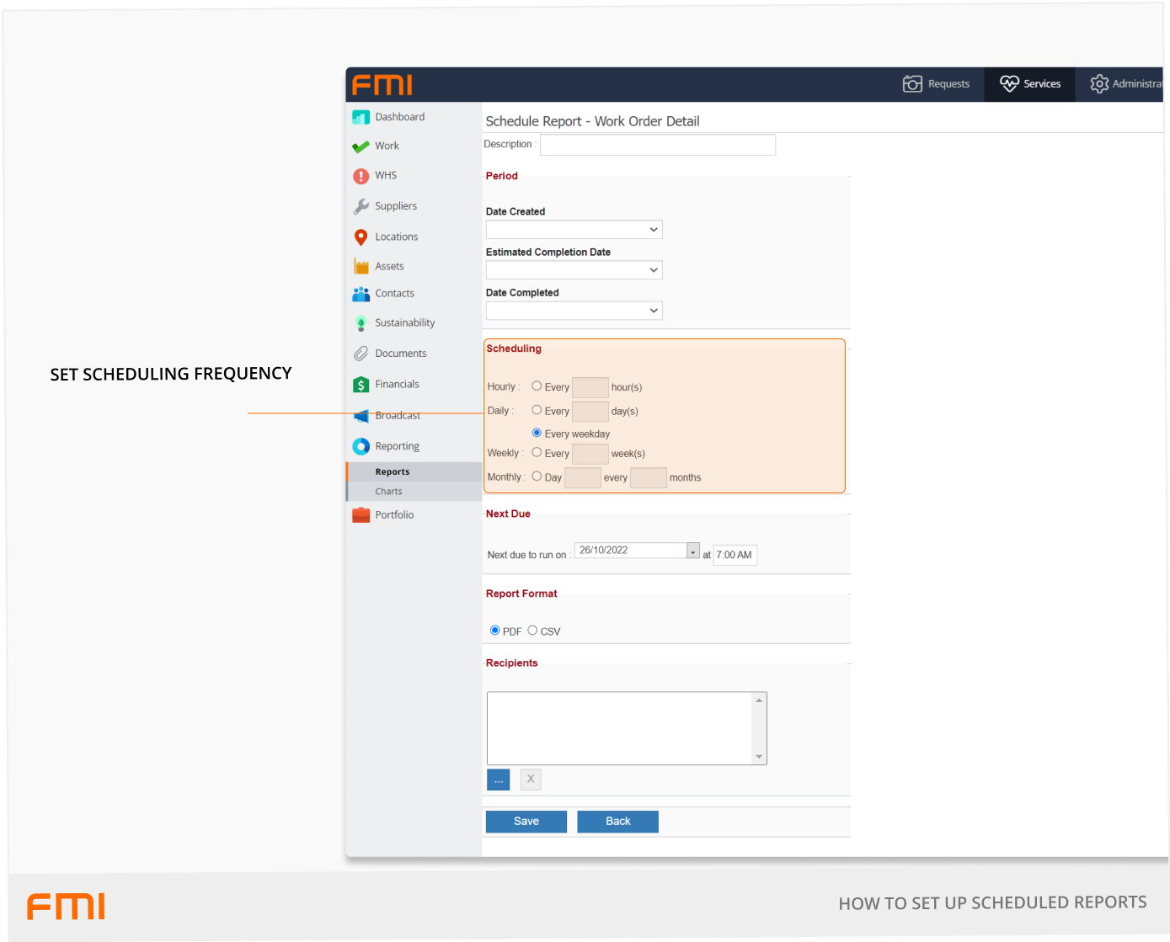Click the Save button
This screenshot has height=942, width=1170.
coord(526,822)
